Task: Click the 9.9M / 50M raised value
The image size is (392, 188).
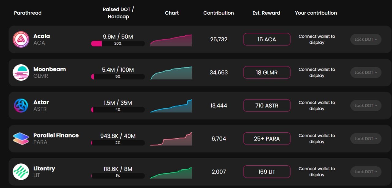Action: click(x=118, y=37)
